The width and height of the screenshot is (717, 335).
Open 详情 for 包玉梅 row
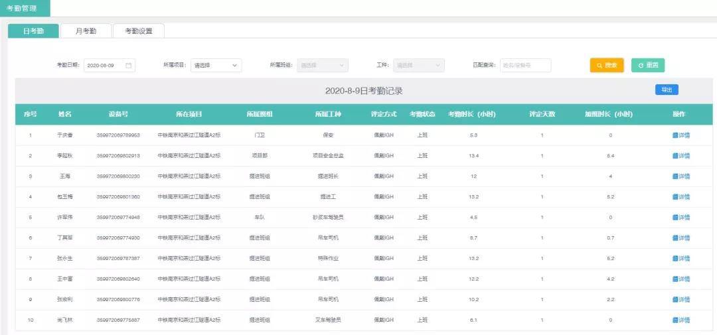pyautogui.click(x=680, y=197)
